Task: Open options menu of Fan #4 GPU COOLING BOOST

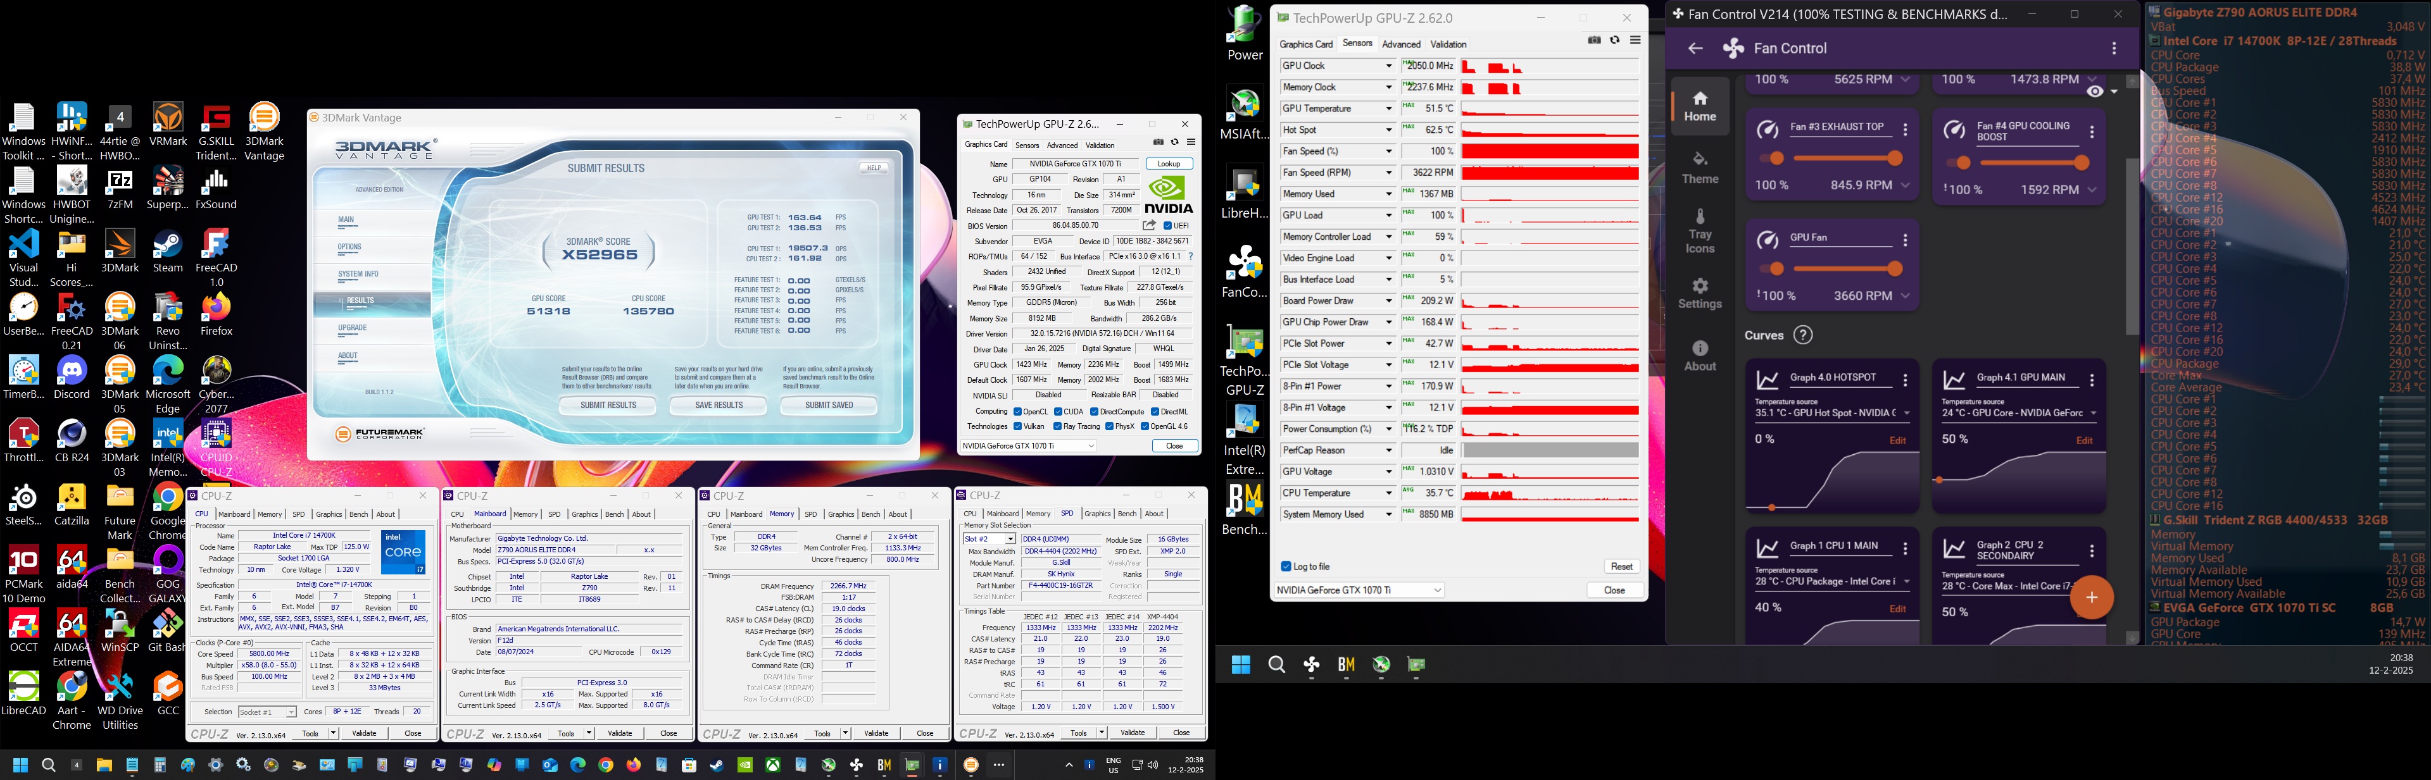Action: click(2092, 133)
